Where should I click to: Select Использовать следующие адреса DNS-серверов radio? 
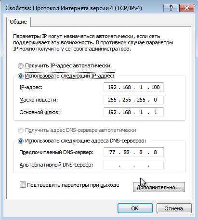(x=21, y=141)
